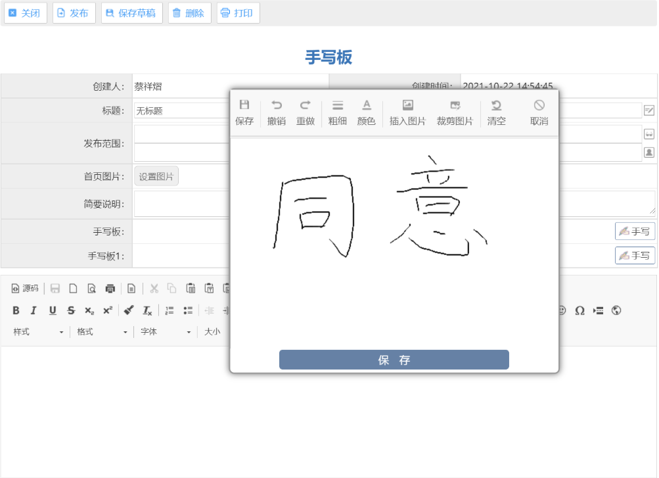Insert an emoji with the smiley icon
The image size is (659, 478).
click(562, 310)
